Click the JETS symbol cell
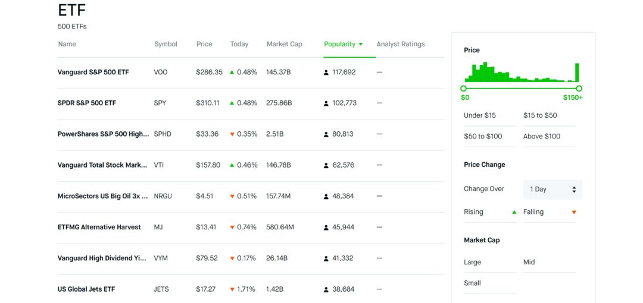 (163, 289)
